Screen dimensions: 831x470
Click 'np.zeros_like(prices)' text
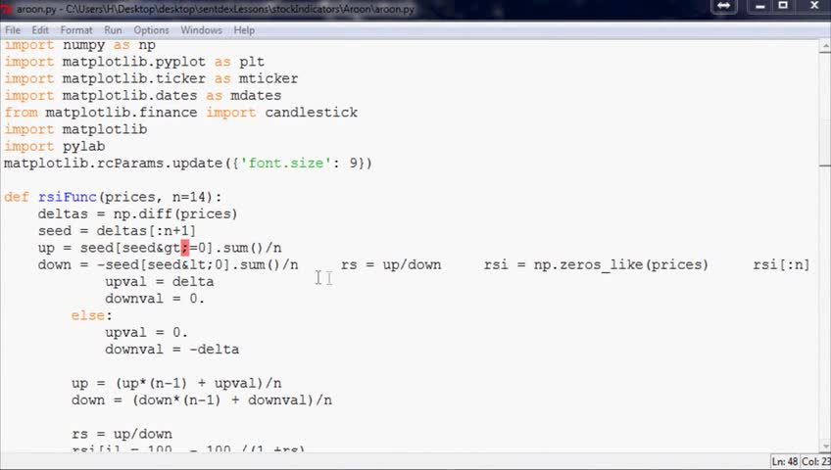tap(620, 264)
